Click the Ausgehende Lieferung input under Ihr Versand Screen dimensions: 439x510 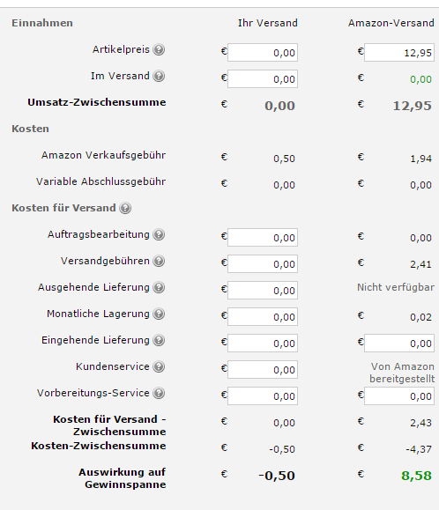coord(263,290)
